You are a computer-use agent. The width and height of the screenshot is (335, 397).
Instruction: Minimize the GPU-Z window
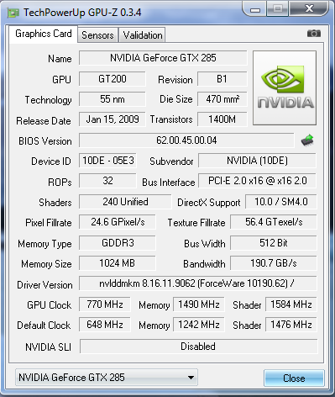point(255,9)
